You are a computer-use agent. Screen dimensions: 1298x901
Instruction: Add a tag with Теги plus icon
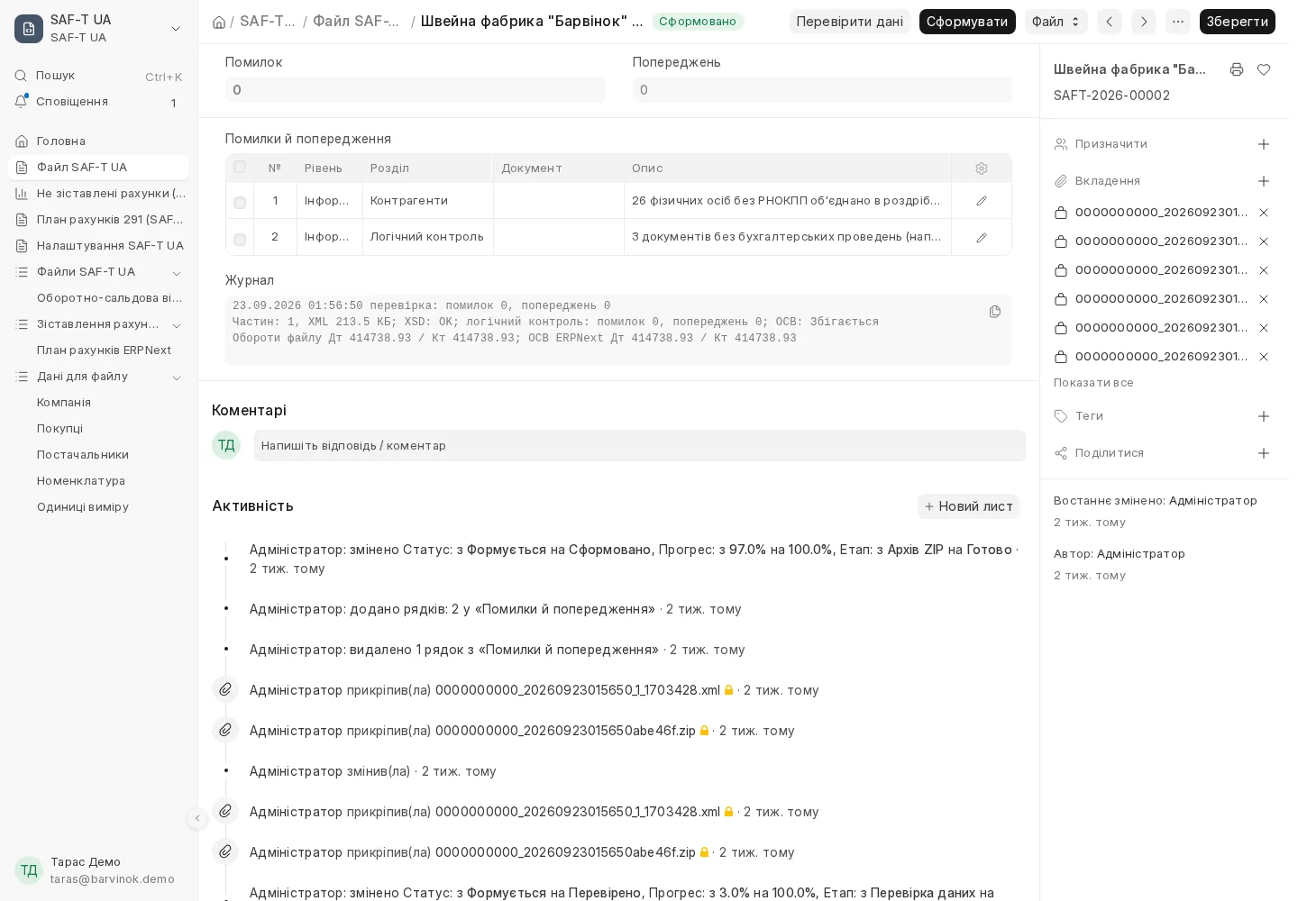click(1264, 416)
